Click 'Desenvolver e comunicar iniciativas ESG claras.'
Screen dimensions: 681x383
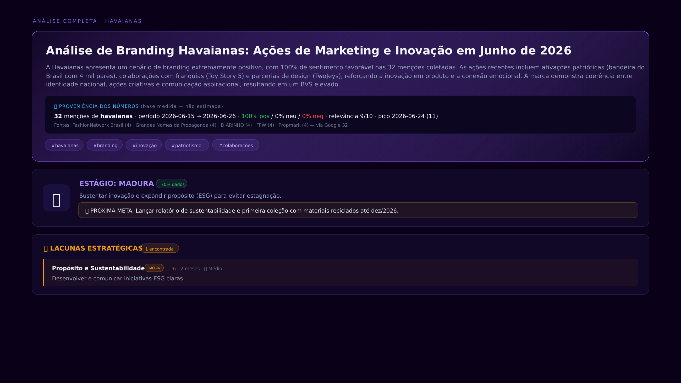pyautogui.click(x=118, y=279)
